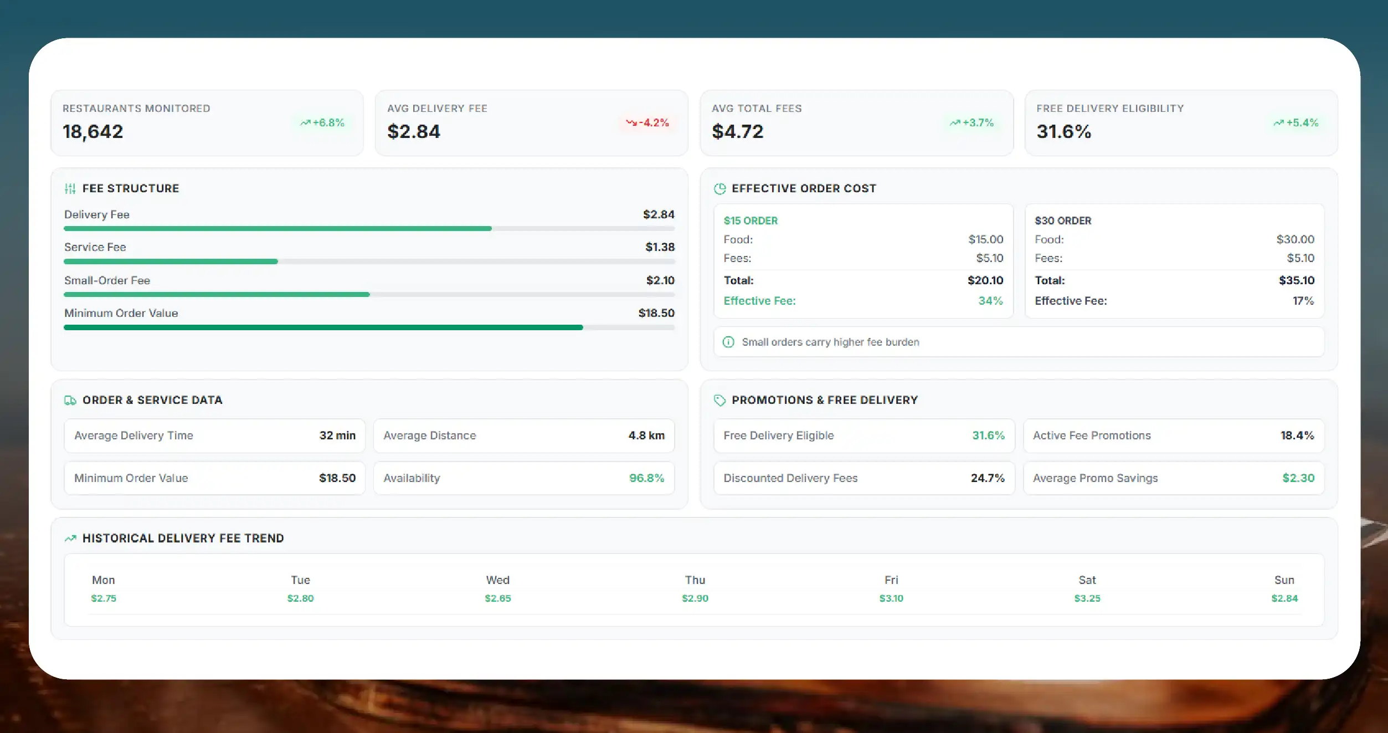Select Mon fee value $2.75

pos(104,598)
